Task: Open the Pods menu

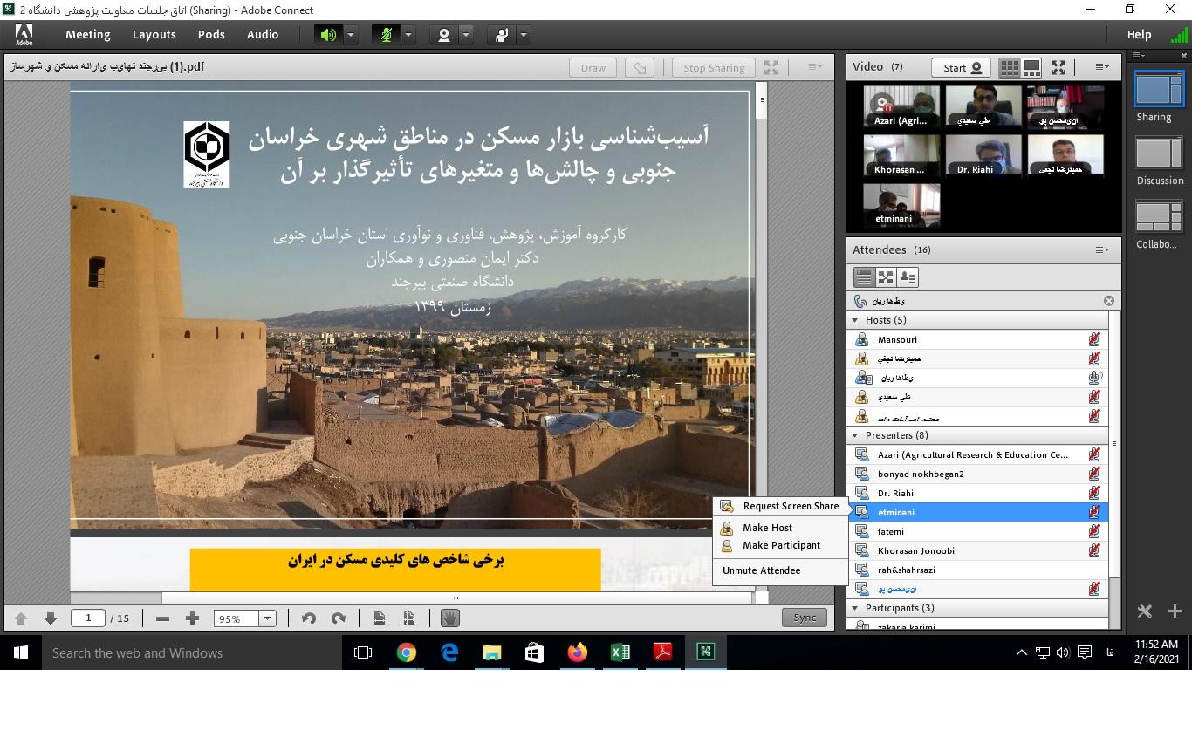Action: [x=211, y=35]
